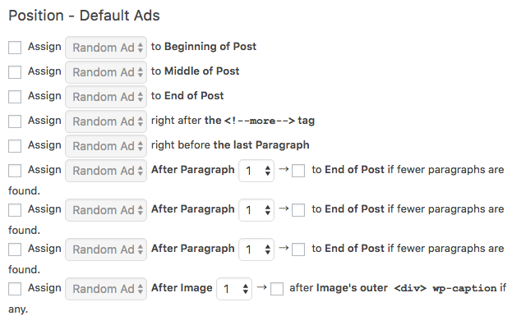Enable the Beginning of Post ad checkbox

pyautogui.click(x=15, y=48)
